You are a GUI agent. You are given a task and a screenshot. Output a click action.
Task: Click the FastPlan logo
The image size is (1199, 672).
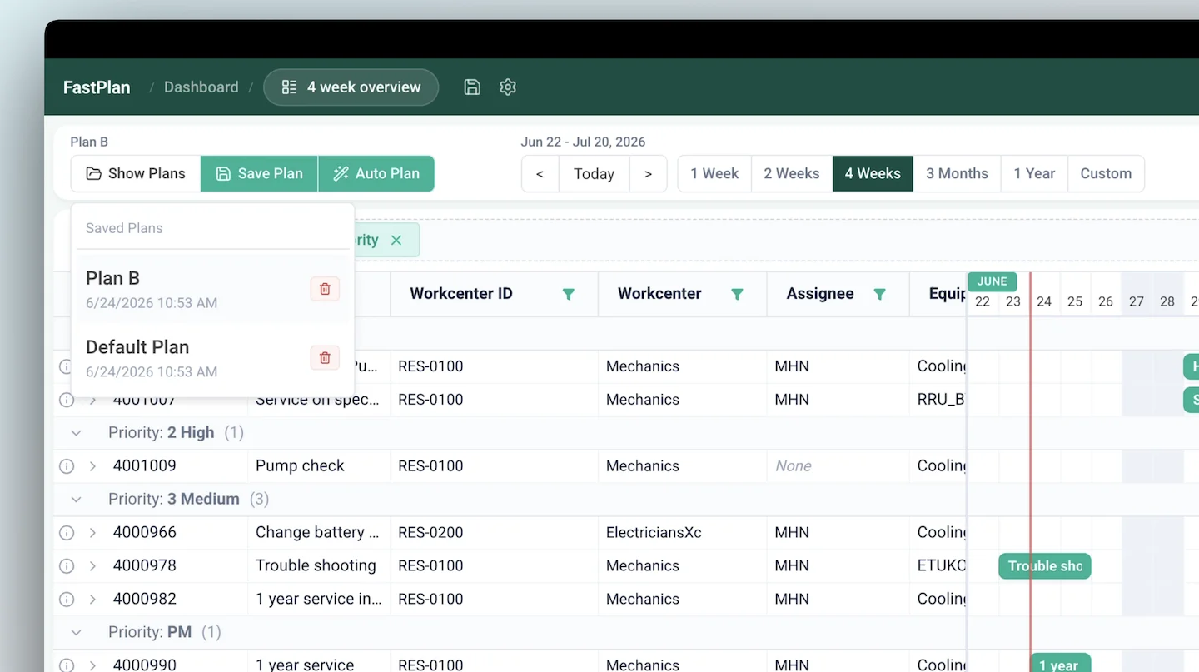click(x=97, y=87)
